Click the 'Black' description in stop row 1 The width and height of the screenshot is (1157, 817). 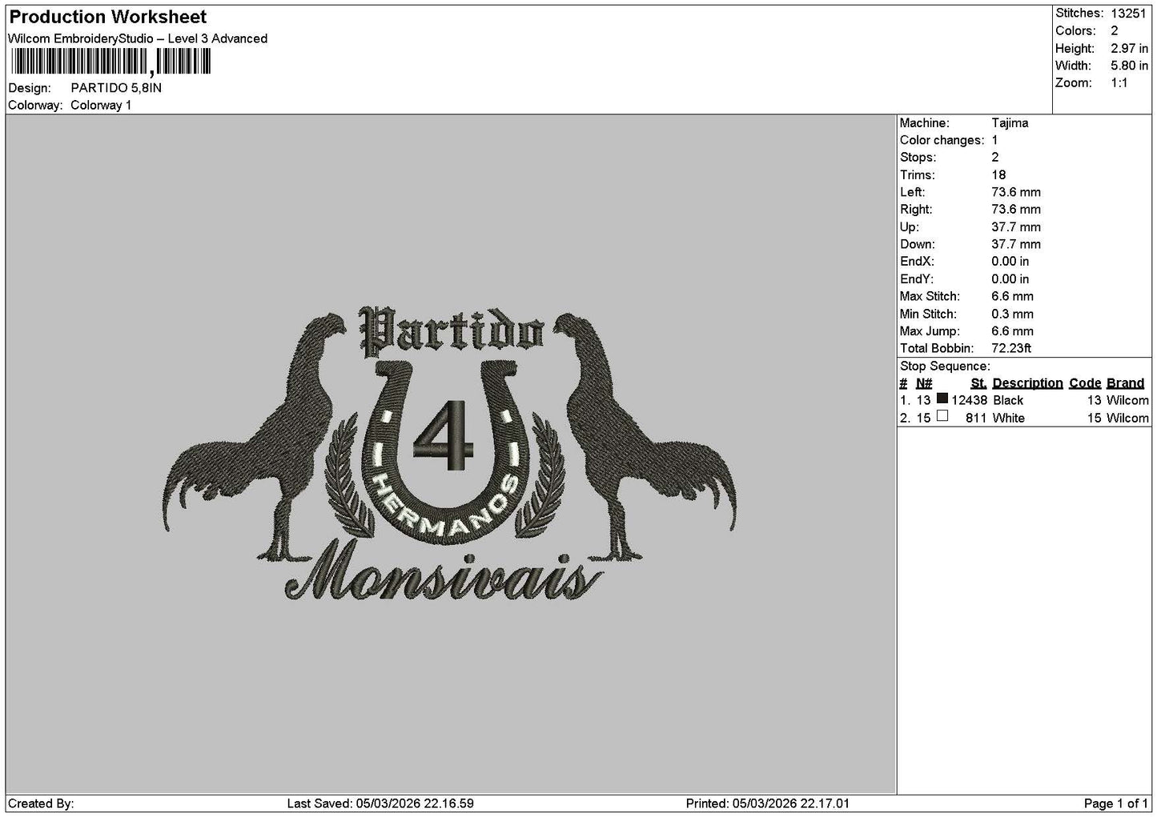pyautogui.click(x=1008, y=400)
